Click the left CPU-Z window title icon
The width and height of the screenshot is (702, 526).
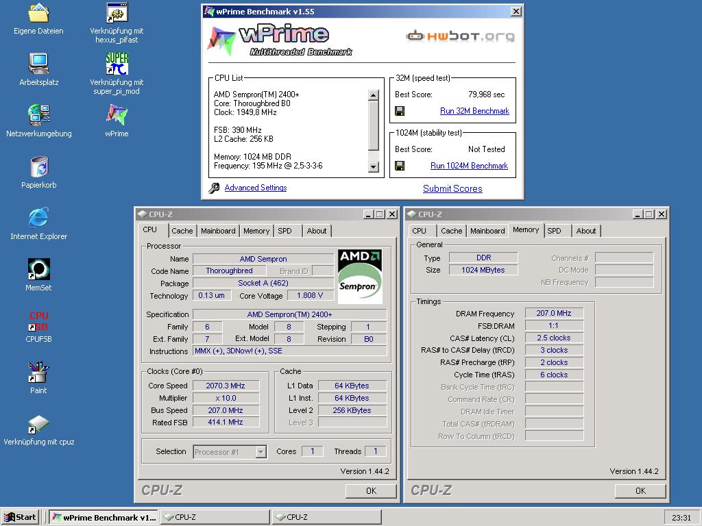pos(143,214)
